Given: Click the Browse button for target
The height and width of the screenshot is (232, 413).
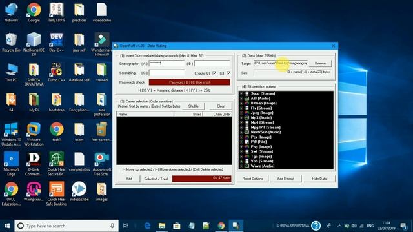Looking at the screenshot, I should (320, 63).
